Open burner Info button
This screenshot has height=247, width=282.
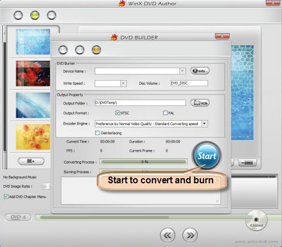click(x=200, y=71)
